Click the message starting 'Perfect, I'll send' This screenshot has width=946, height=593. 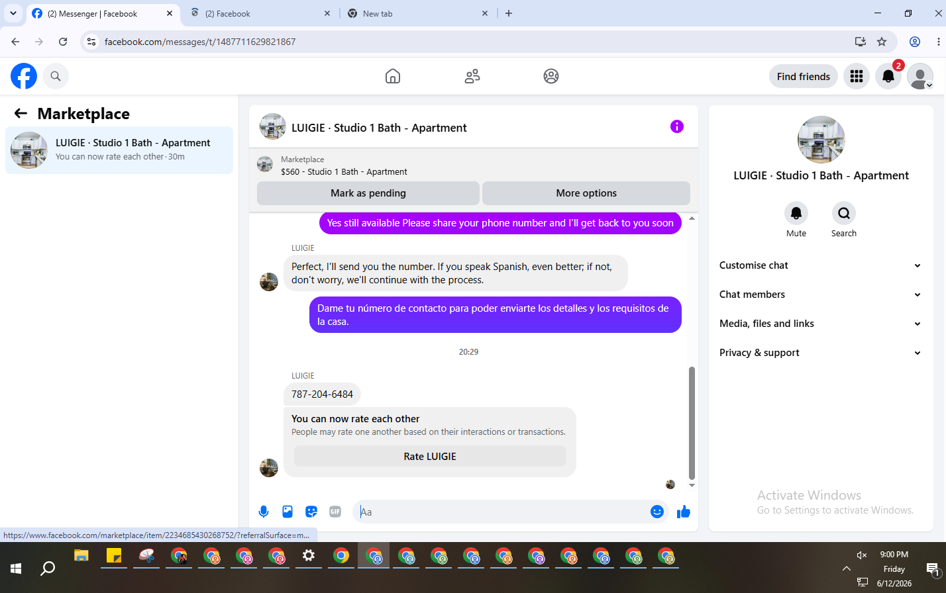456,273
